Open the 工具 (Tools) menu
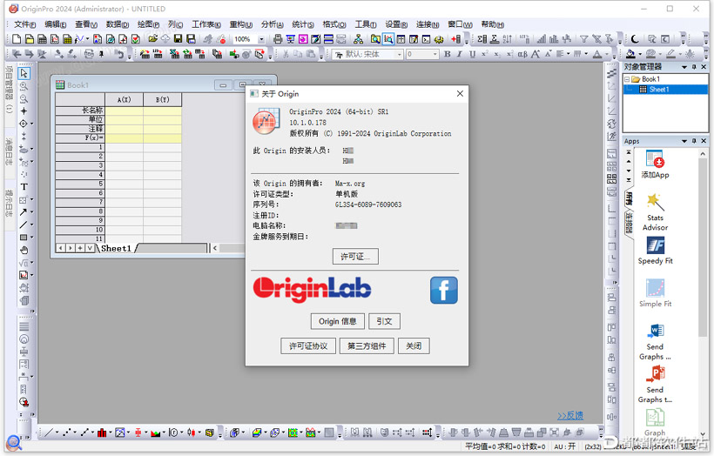Screen dimensions: 714x456 366,24
